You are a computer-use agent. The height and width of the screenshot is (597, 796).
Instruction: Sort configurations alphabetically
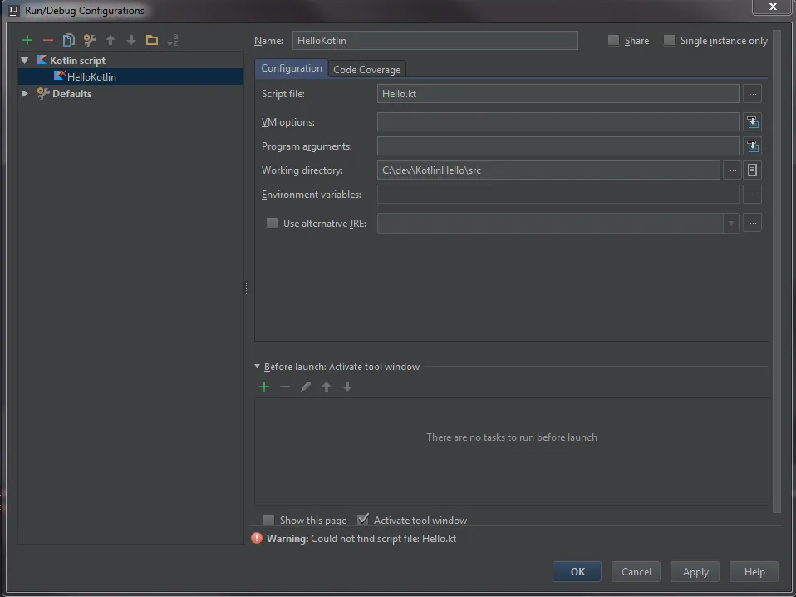[x=173, y=40]
